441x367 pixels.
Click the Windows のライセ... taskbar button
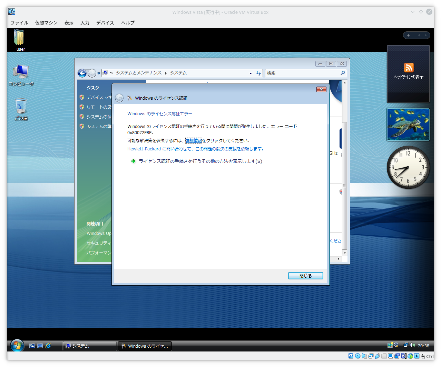[145, 346]
